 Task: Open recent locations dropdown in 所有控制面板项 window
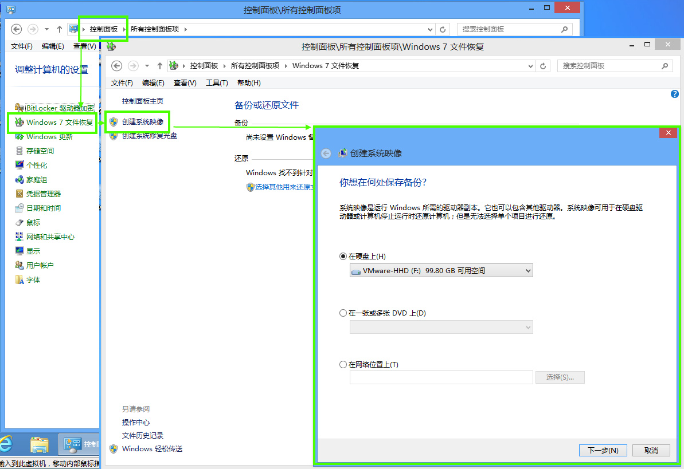46,29
